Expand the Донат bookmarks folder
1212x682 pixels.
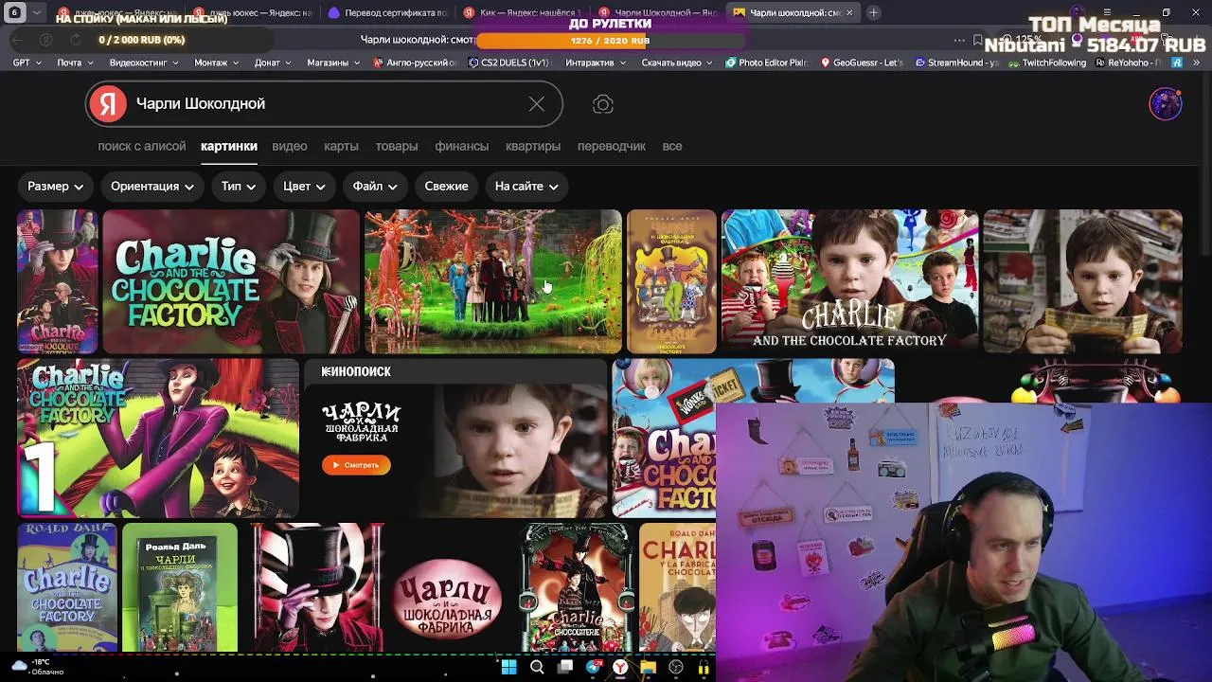pyautogui.click(x=274, y=63)
